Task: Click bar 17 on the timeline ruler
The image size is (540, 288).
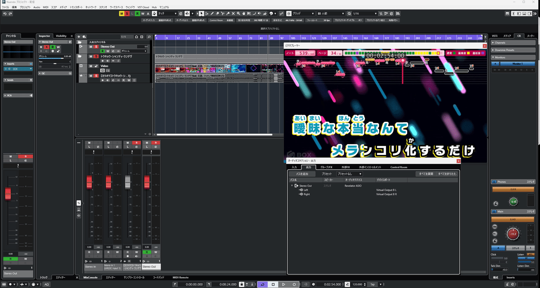Action: pos(177,39)
